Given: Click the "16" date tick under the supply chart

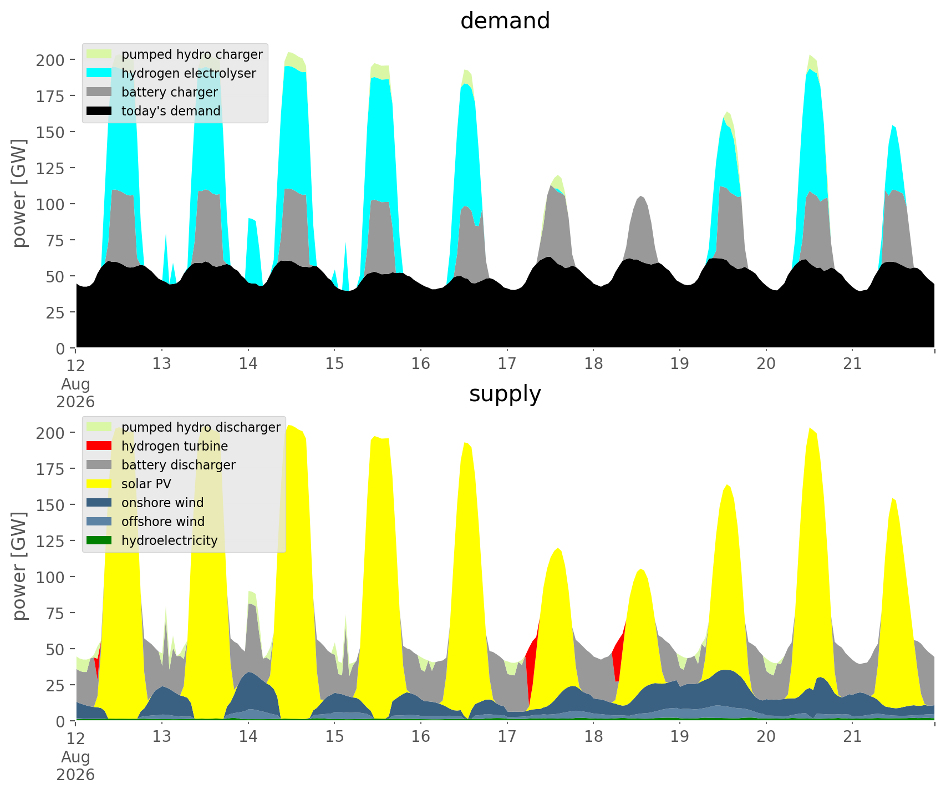Looking at the screenshot, I should point(421,737).
